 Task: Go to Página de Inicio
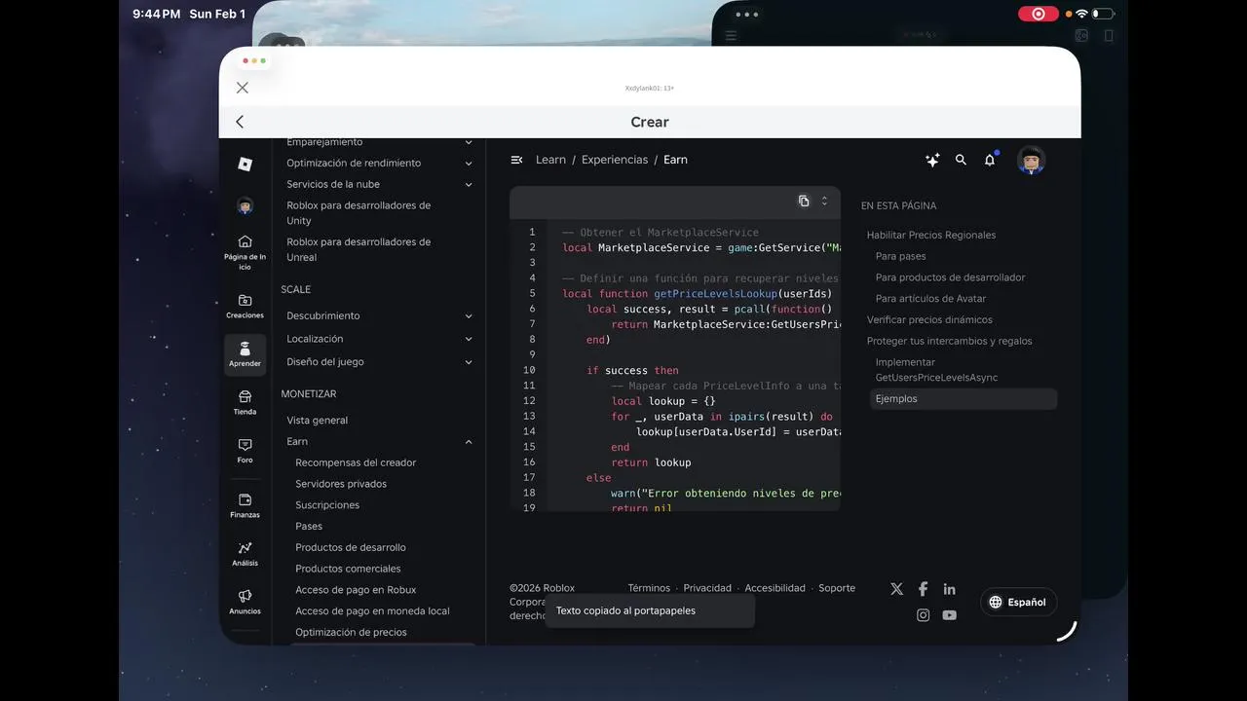click(245, 252)
